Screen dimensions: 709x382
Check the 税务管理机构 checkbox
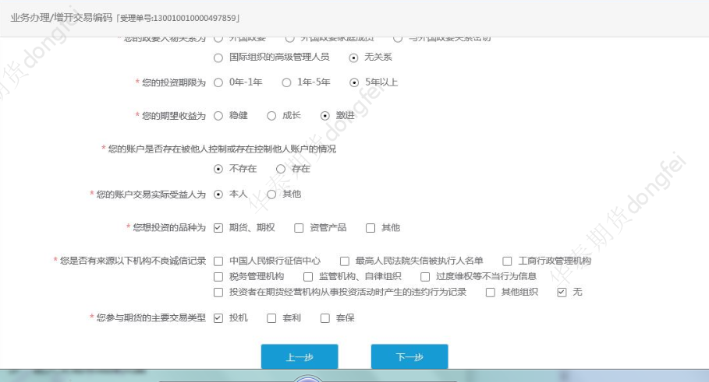pos(218,276)
